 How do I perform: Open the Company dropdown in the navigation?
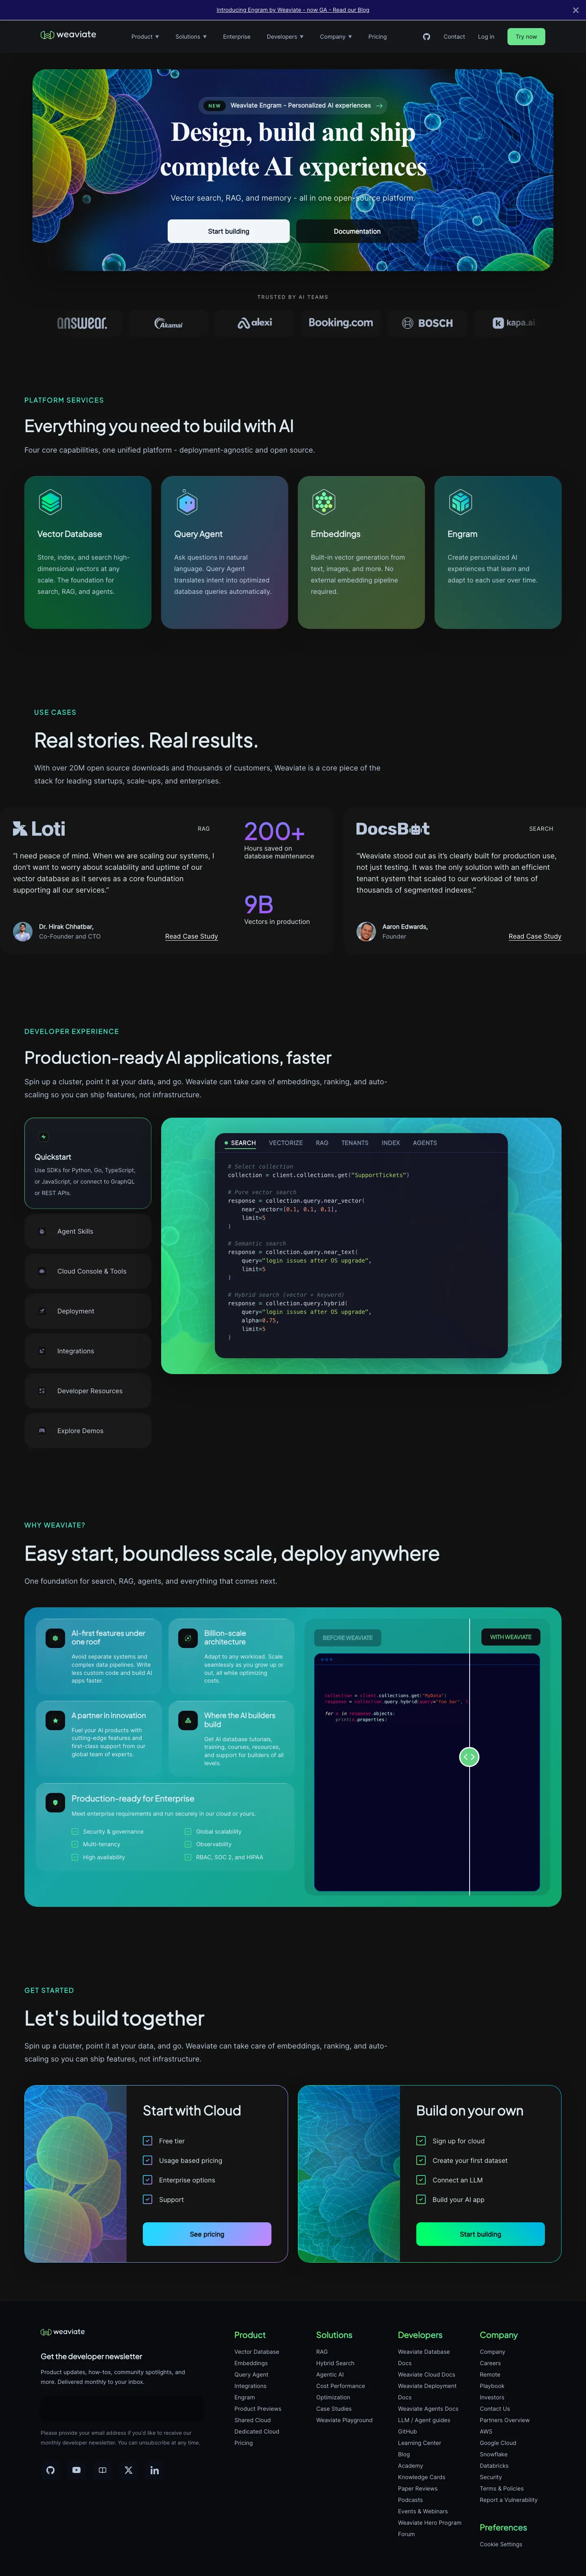336,37
